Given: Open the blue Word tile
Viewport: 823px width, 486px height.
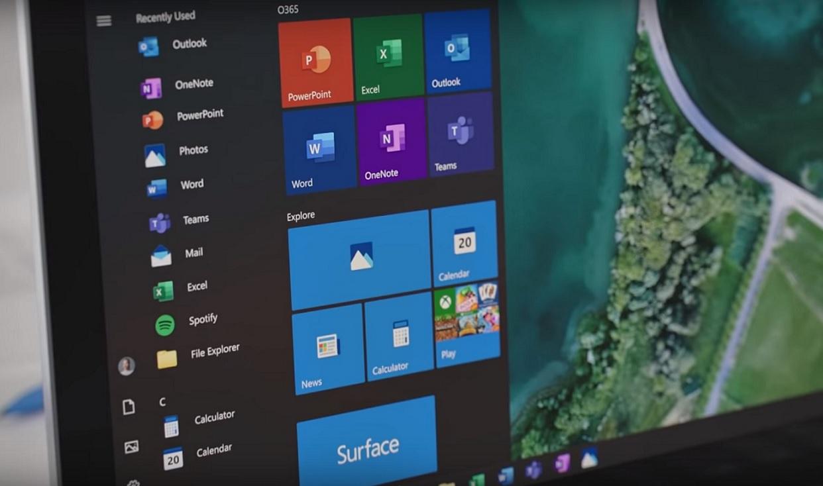Looking at the screenshot, I should [320, 151].
